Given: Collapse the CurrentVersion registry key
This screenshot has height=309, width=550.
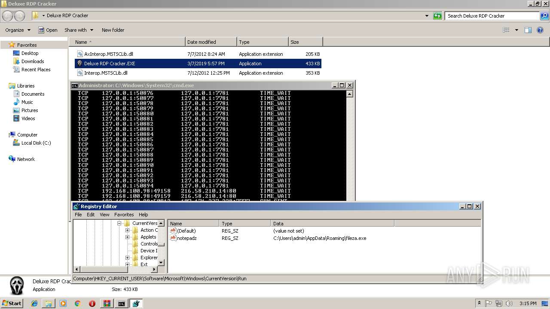Looking at the screenshot, I should (120, 223).
